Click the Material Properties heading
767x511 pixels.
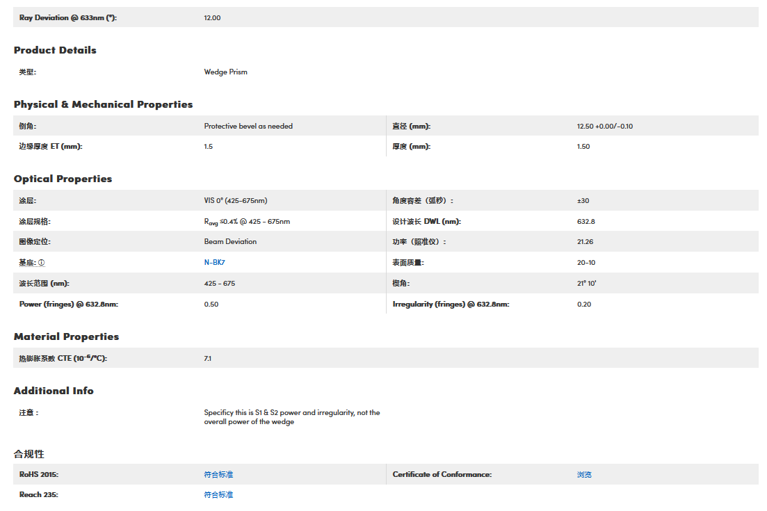coord(66,336)
